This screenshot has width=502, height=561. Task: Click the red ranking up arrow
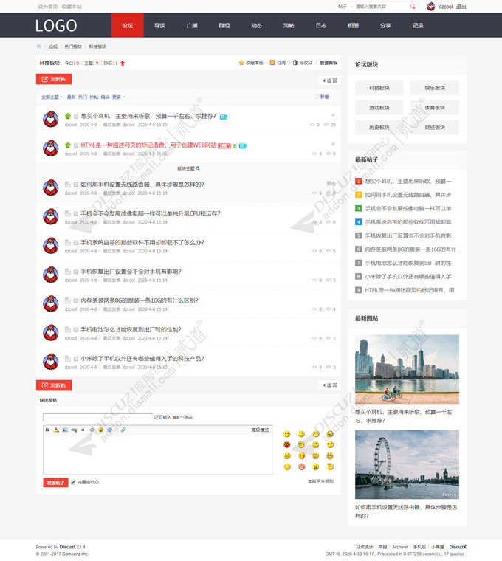point(123,63)
